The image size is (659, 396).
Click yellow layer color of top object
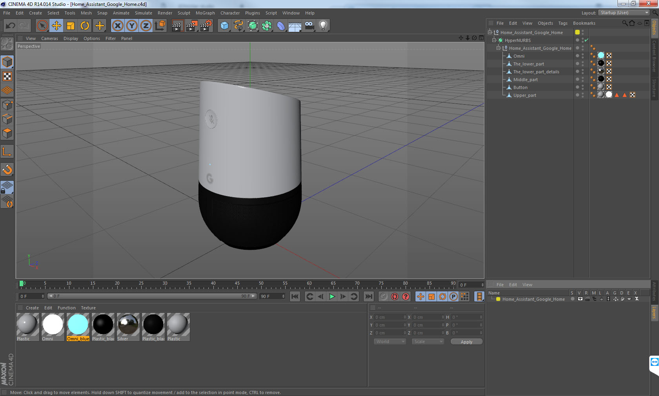click(577, 32)
